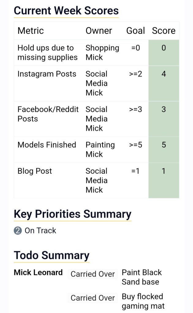Screen dimensions: 193x313
Task: Click the Score column header
Action: coord(164,31)
